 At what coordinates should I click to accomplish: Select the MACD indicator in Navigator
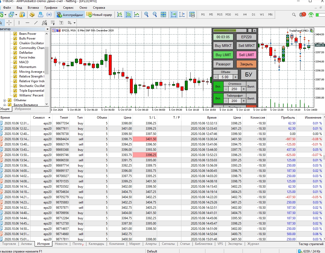[24, 62]
